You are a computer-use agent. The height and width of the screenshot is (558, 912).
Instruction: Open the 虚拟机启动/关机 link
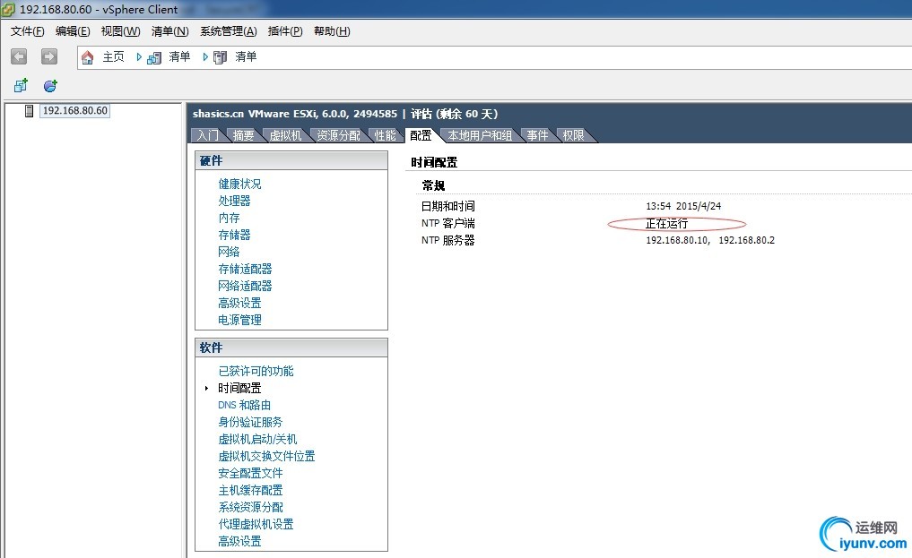pyautogui.click(x=257, y=439)
